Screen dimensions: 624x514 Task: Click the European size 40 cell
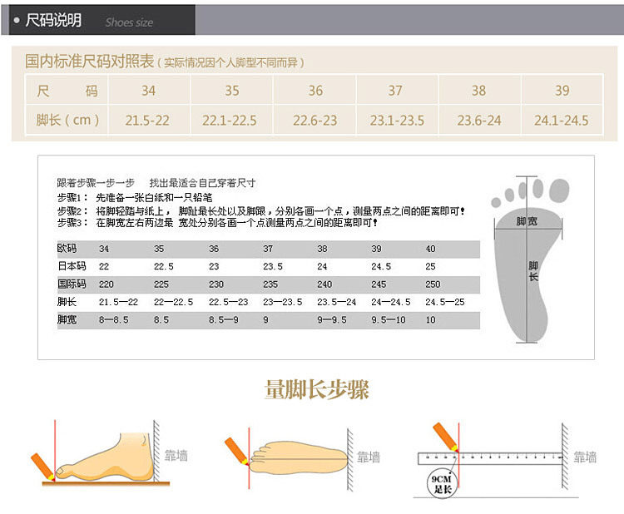coord(431,249)
